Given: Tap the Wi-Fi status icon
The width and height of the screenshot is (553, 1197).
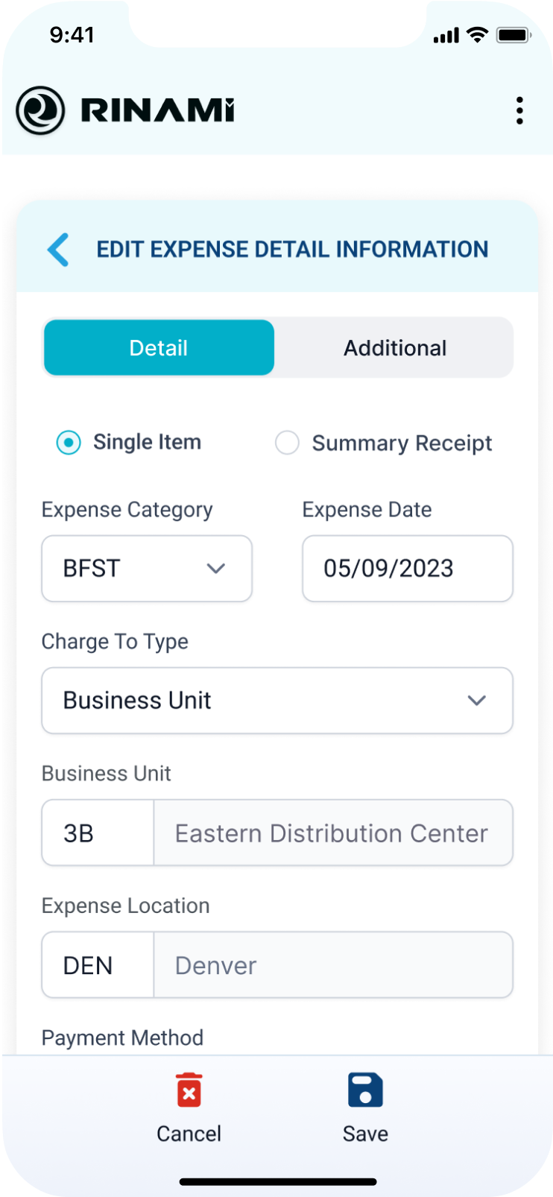Looking at the screenshot, I should click(x=477, y=35).
